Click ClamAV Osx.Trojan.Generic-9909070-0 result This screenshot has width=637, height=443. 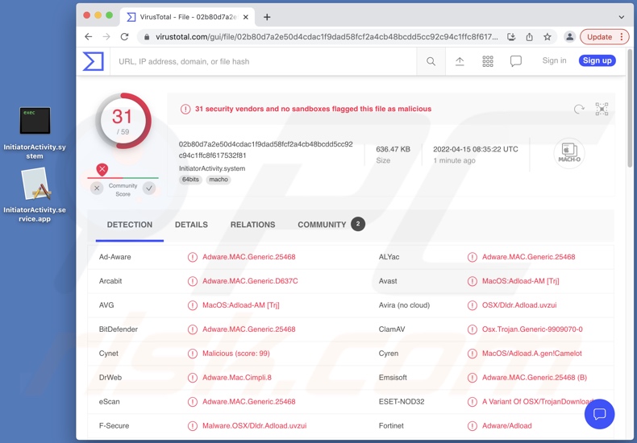pyautogui.click(x=532, y=329)
